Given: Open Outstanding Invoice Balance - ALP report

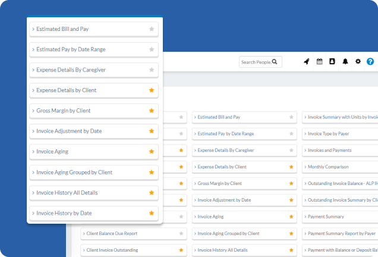Looking at the screenshot, I should tap(343, 183).
